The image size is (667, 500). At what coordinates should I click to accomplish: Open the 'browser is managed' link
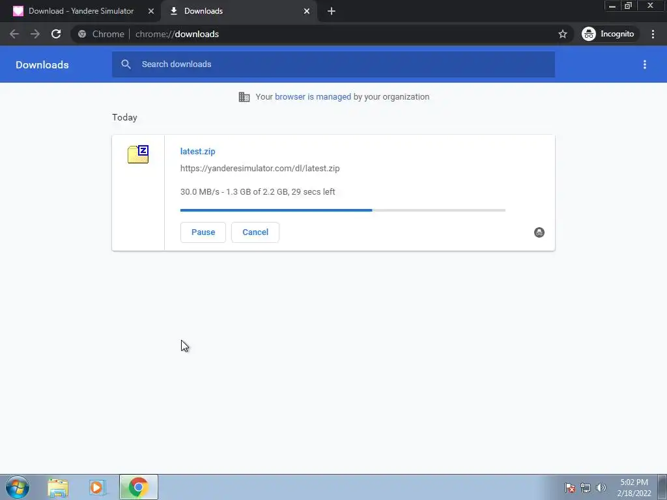[x=313, y=97]
